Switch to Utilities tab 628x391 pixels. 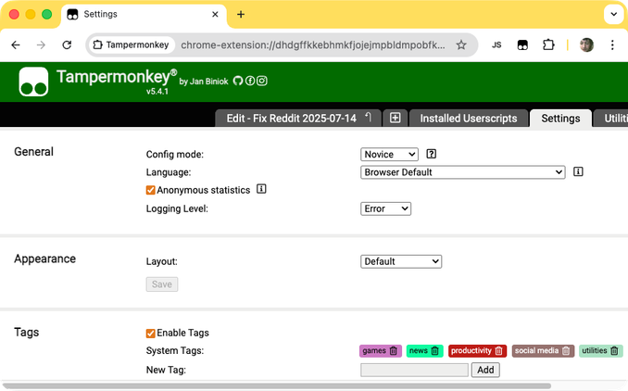(x=610, y=119)
